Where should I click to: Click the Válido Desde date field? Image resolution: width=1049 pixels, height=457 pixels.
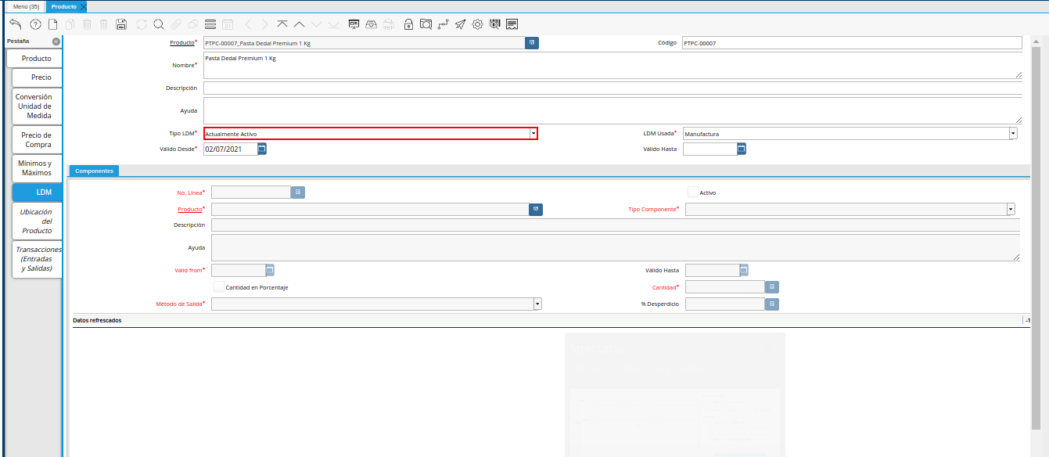click(230, 149)
